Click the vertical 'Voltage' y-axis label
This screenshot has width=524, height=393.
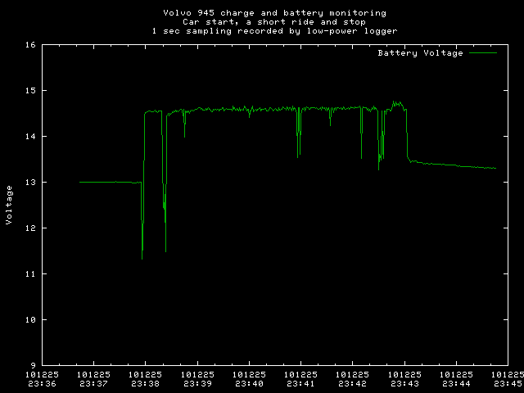click(x=9, y=205)
